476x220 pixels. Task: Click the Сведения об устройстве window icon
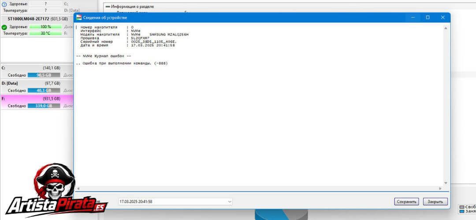pyautogui.click(x=79, y=18)
